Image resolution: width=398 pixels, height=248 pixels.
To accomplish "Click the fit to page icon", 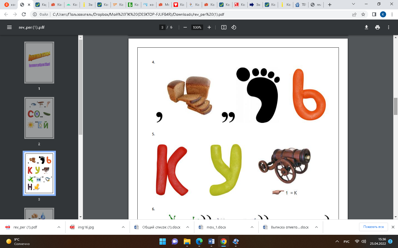I will click(224, 27).
